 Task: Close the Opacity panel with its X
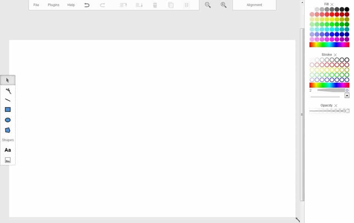click(x=335, y=105)
